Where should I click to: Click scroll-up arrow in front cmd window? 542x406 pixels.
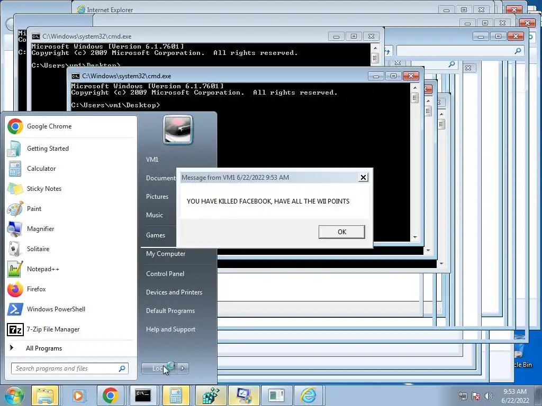(x=415, y=88)
